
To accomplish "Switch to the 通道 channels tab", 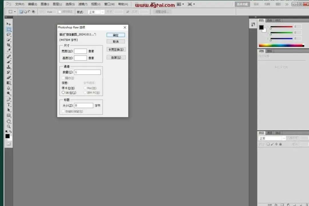I will (270, 133).
